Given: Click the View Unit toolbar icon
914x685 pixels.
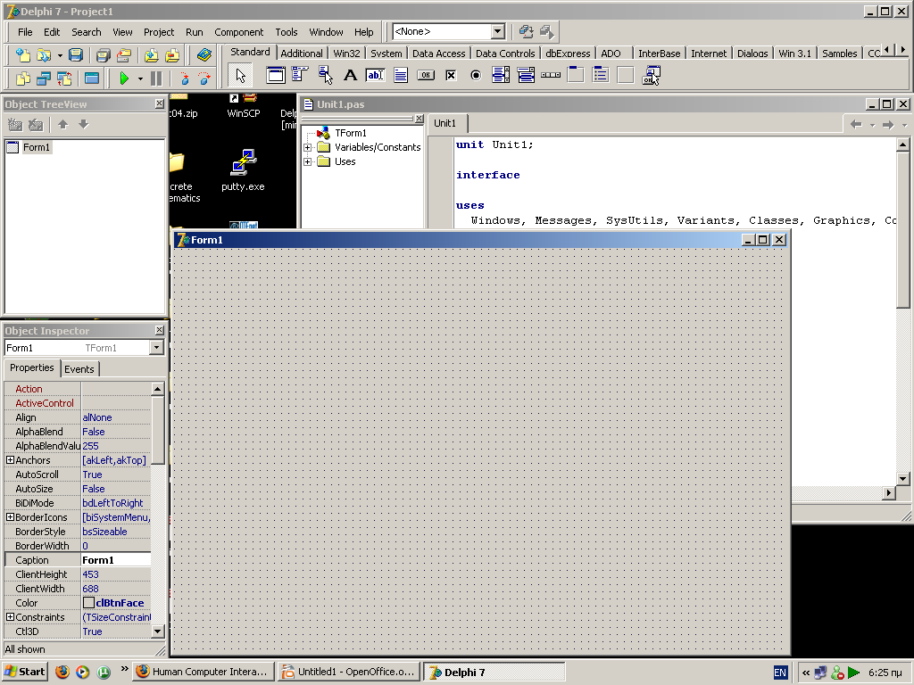Looking at the screenshot, I should click(x=22, y=78).
